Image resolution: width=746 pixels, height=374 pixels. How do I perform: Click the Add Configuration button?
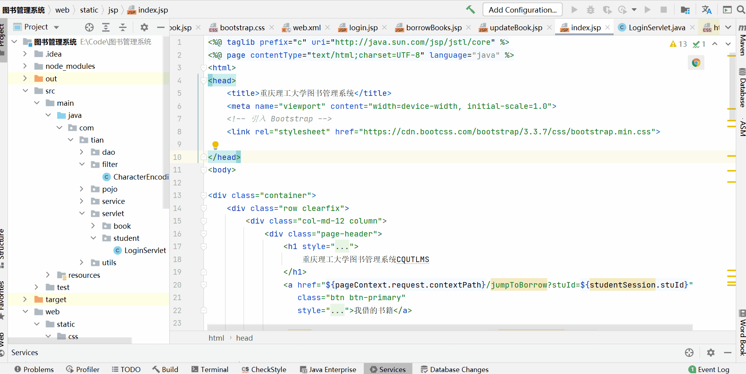(522, 9)
